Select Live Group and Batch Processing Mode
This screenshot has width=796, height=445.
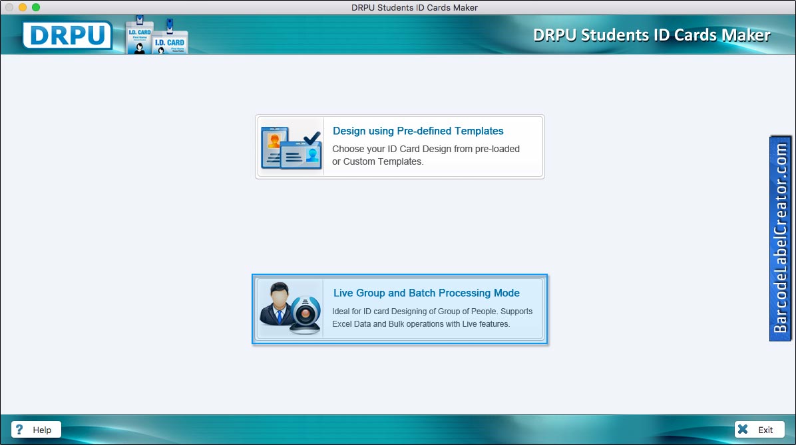click(400, 309)
